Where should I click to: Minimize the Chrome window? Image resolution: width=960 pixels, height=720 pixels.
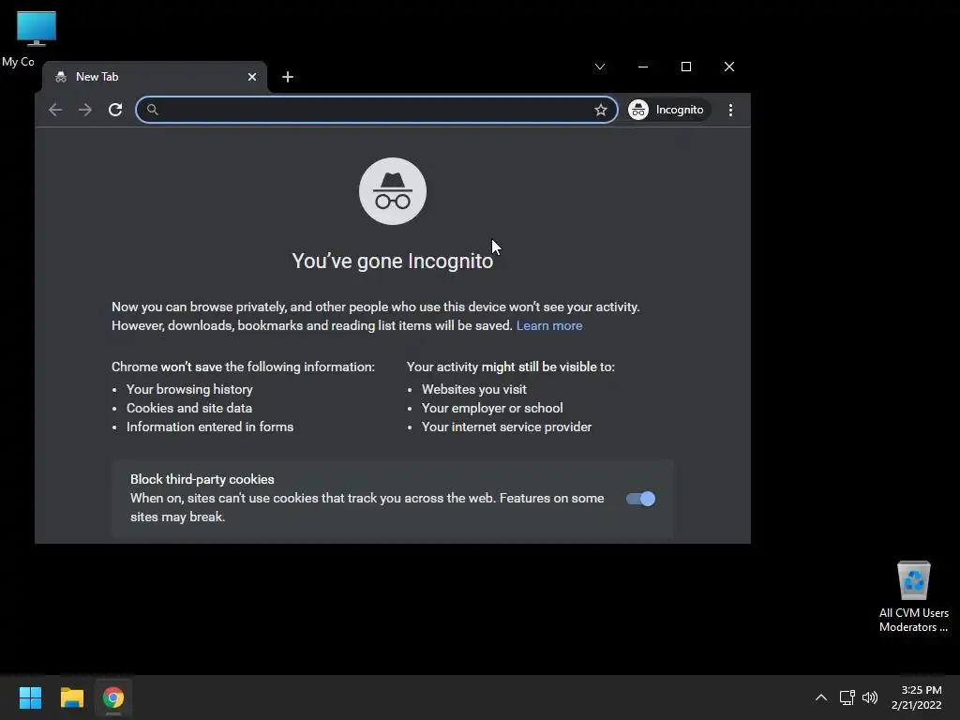click(x=643, y=67)
